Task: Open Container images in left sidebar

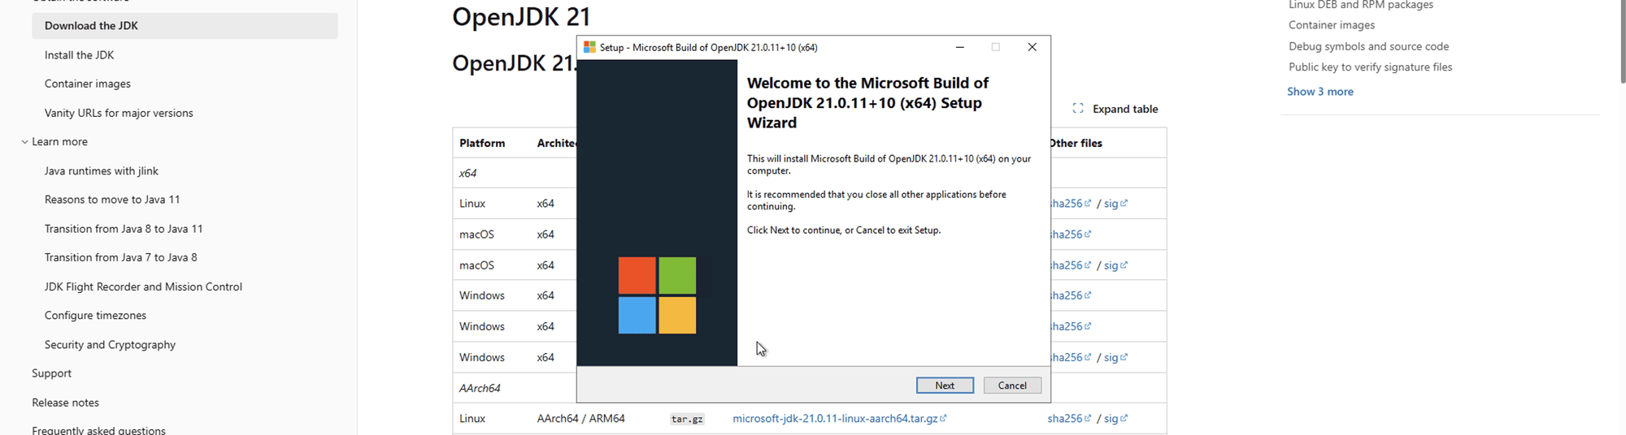Action: tap(87, 84)
